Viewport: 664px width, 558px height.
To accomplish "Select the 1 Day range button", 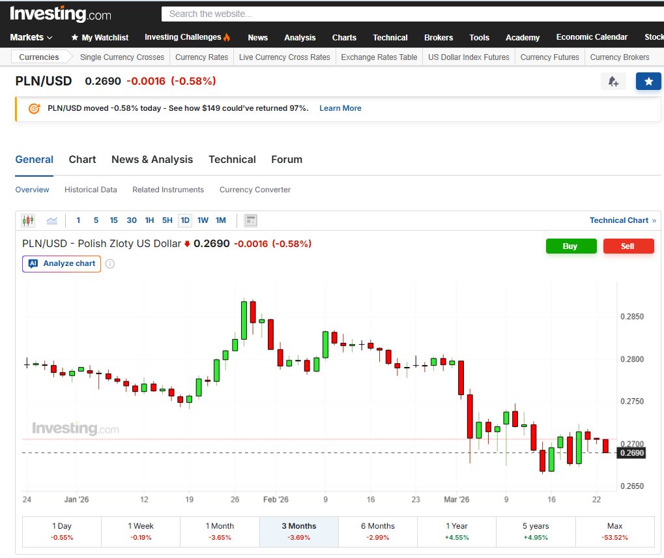I will tap(62, 532).
